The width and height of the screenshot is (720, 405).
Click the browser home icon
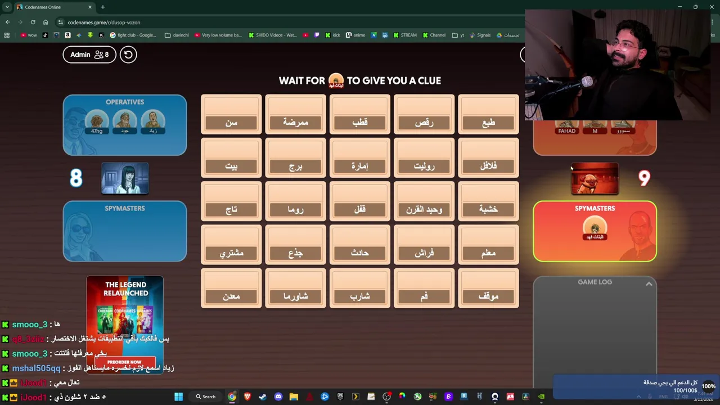click(46, 22)
